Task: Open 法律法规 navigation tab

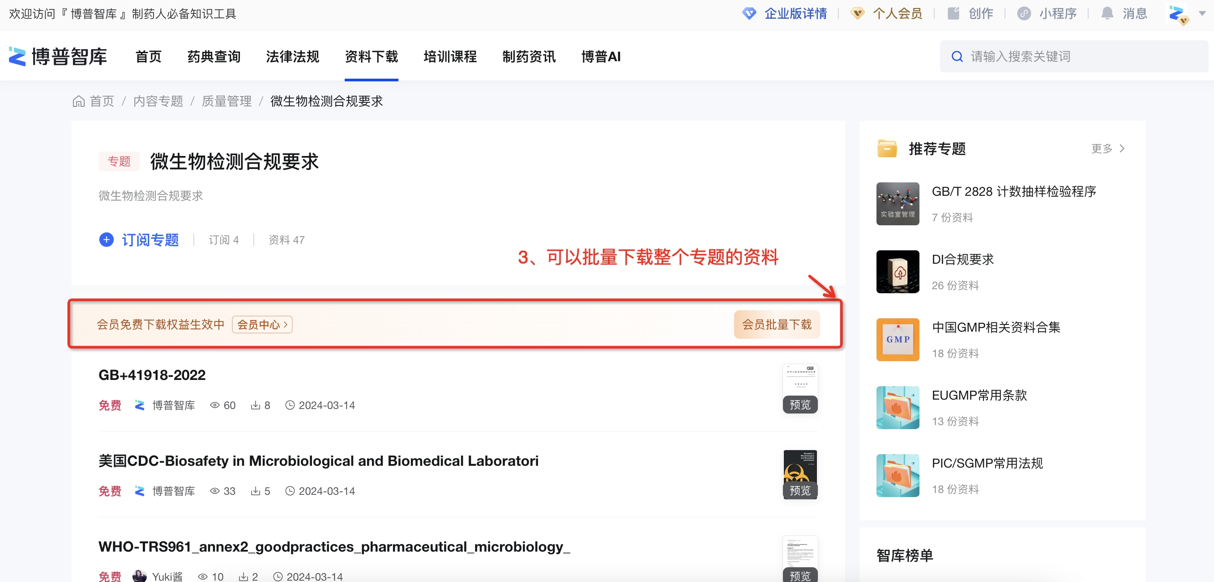Action: pos(293,56)
